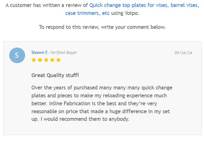This screenshot has height=143, width=204.
Task: Click the "case trimmers, etc" link text
Action: click(85, 13)
